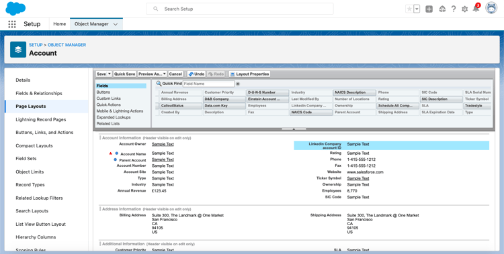Open the Preview As dropdown
This screenshot has width=504, height=254.
point(152,74)
